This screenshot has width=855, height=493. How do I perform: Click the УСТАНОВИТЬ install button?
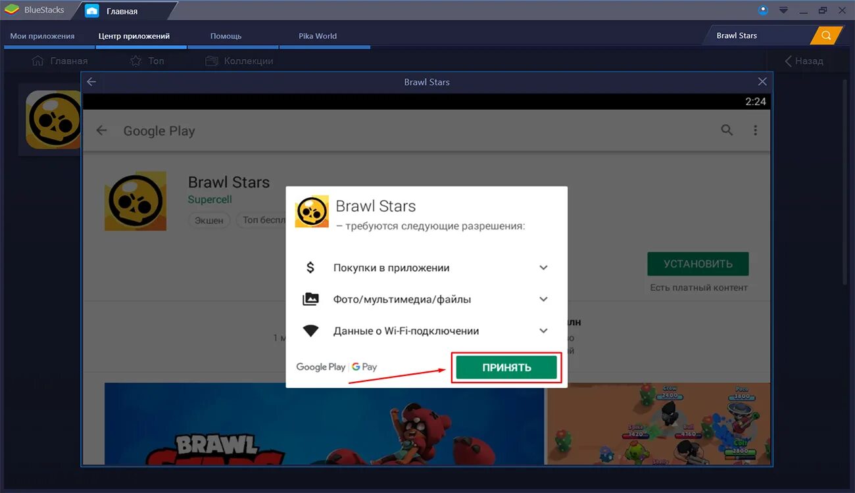click(x=698, y=264)
